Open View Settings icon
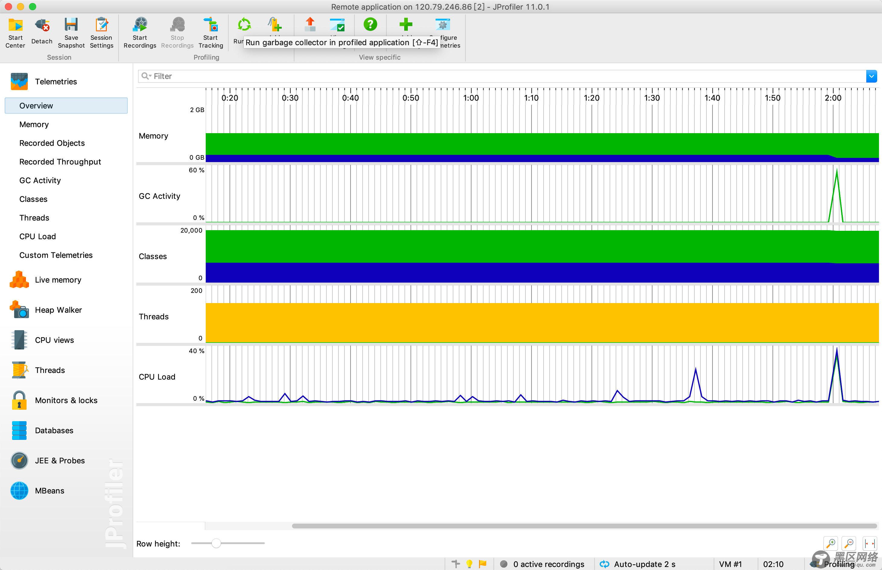The width and height of the screenshot is (882, 570). (x=337, y=25)
